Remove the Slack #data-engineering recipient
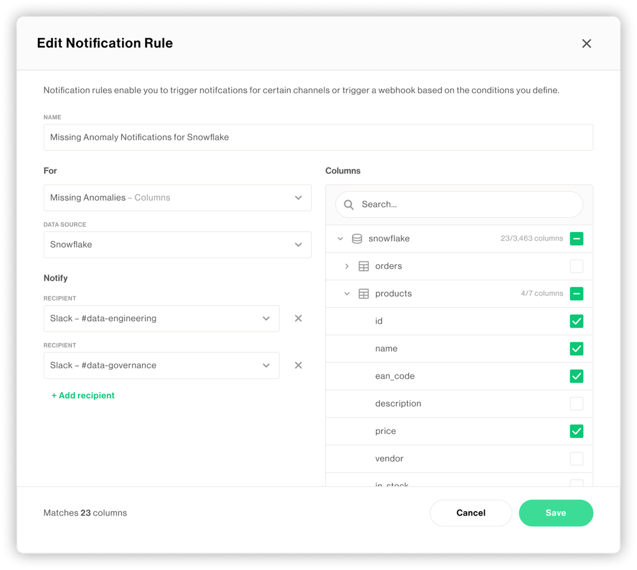Viewport: 637px width, 570px height. pos(298,318)
